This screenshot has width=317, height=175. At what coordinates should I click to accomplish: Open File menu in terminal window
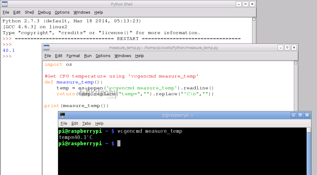point(64,123)
